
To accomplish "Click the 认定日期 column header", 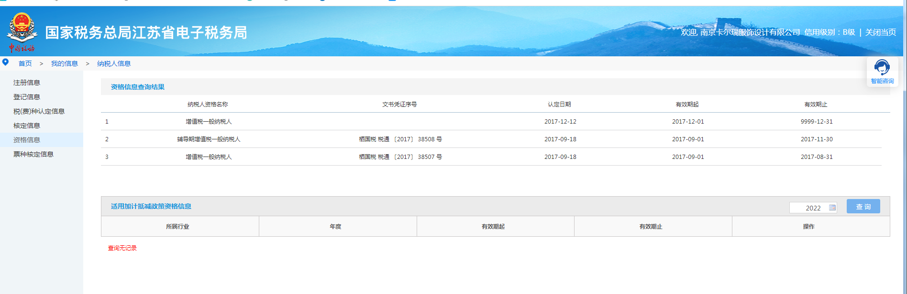I will tap(559, 105).
